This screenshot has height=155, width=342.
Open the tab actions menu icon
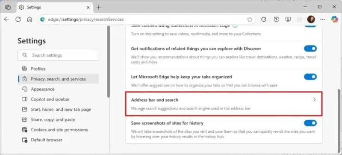click(8, 7)
